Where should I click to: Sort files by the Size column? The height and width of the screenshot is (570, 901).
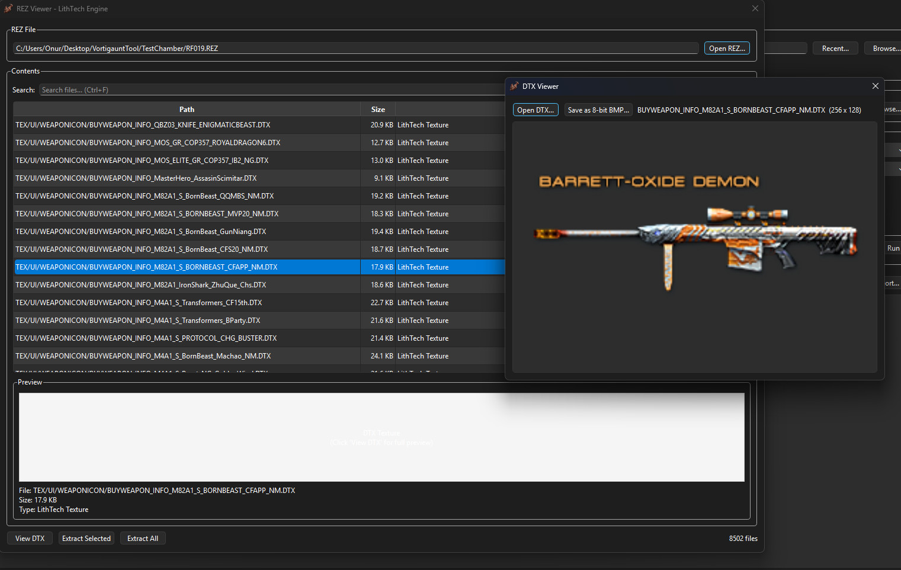coord(378,109)
